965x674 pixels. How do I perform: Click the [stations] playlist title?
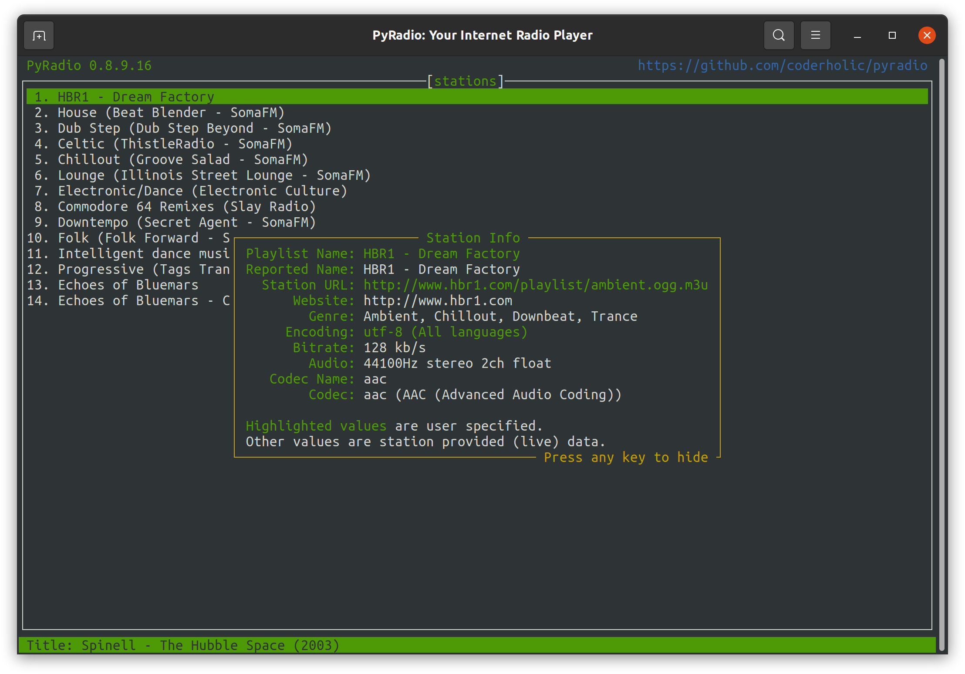pyautogui.click(x=465, y=81)
